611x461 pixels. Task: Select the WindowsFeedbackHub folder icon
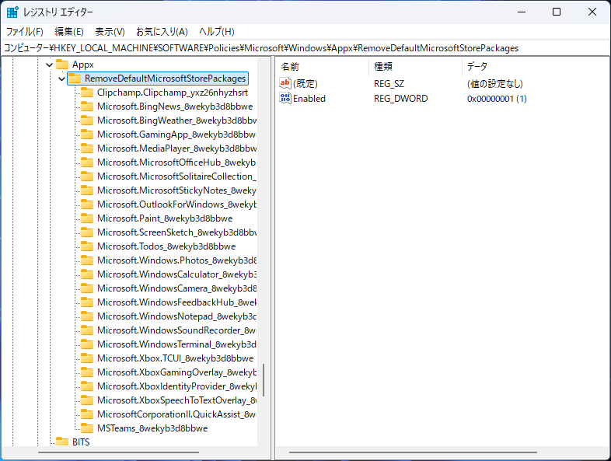click(x=87, y=302)
